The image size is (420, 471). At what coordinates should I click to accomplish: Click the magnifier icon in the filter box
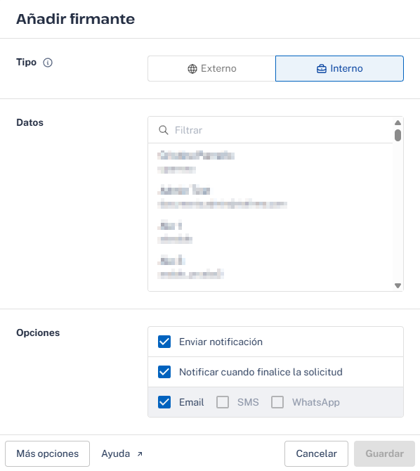pos(164,130)
